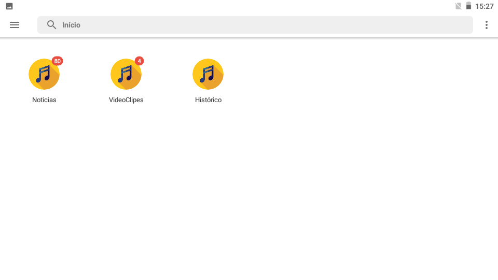Open the three-dot overflow menu
This screenshot has width=498, height=280.
[x=486, y=25]
